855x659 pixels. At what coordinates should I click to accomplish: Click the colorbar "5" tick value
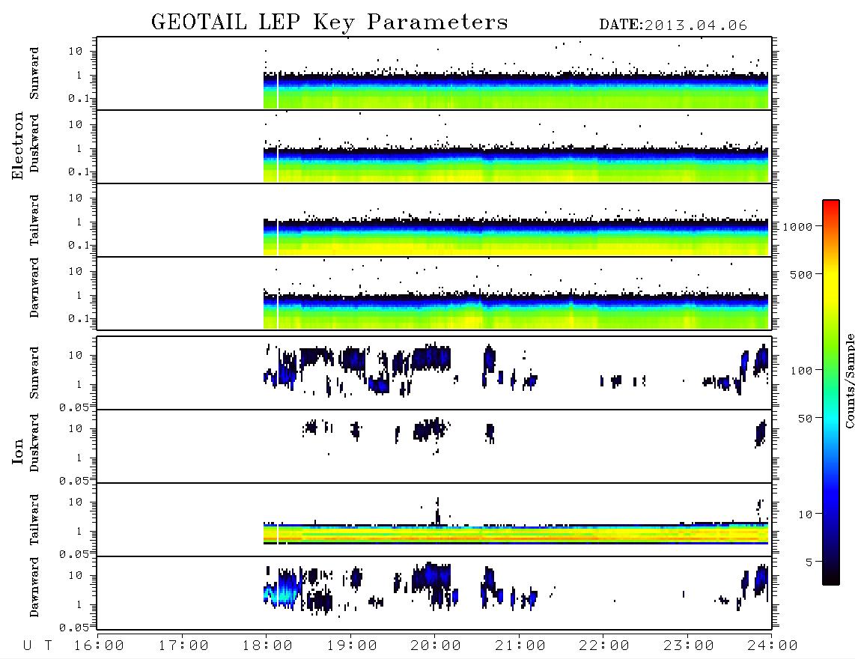point(809,562)
